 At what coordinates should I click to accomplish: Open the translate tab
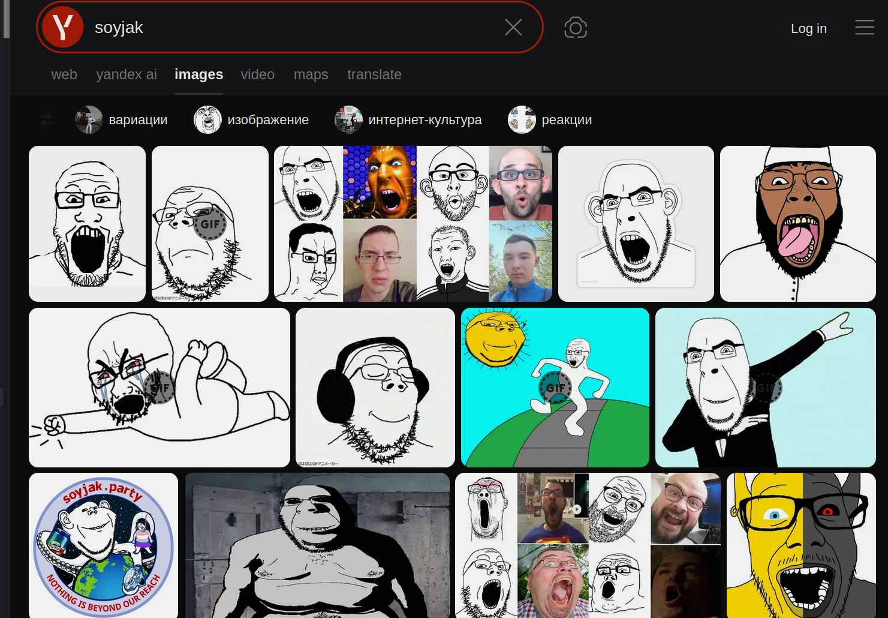(x=375, y=74)
